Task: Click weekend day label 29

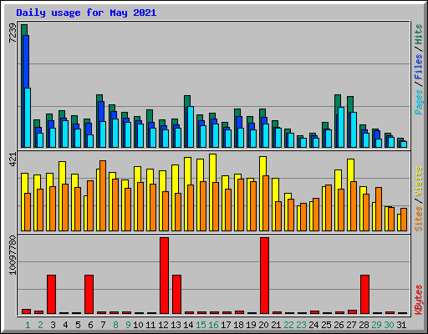Action: point(376,325)
